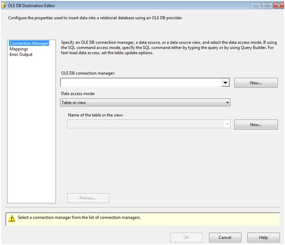Click New button beside connection manager
The image size is (285, 245).
pos(256,83)
